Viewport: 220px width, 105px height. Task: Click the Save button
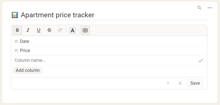(x=195, y=83)
